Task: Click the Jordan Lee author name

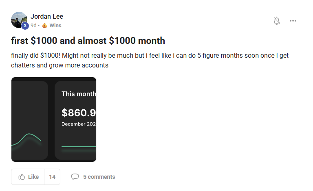Action: coord(47,17)
